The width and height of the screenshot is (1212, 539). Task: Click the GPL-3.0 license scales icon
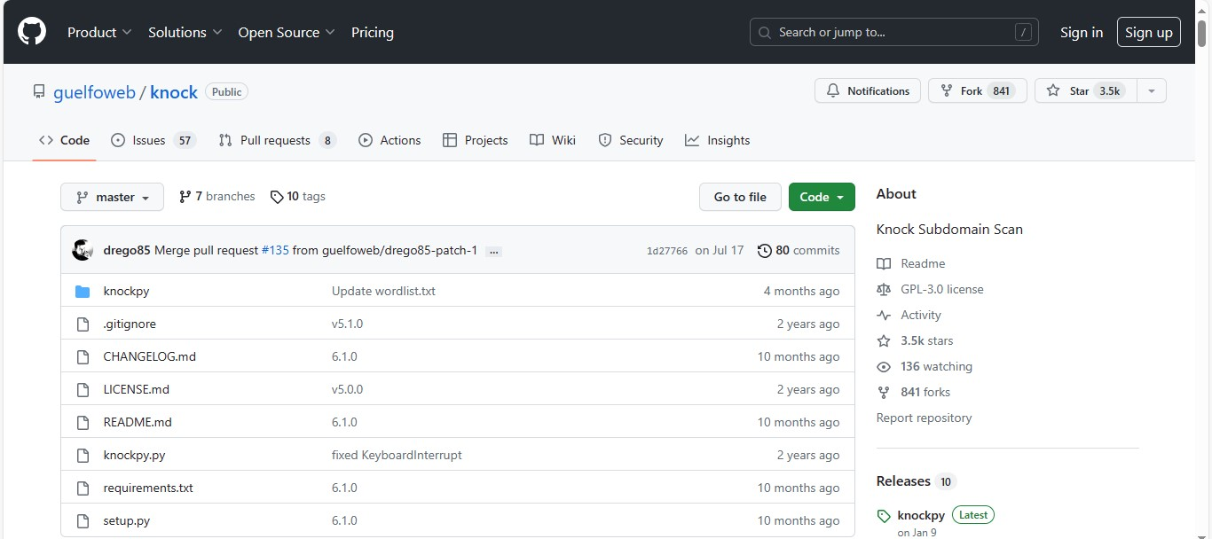click(883, 289)
